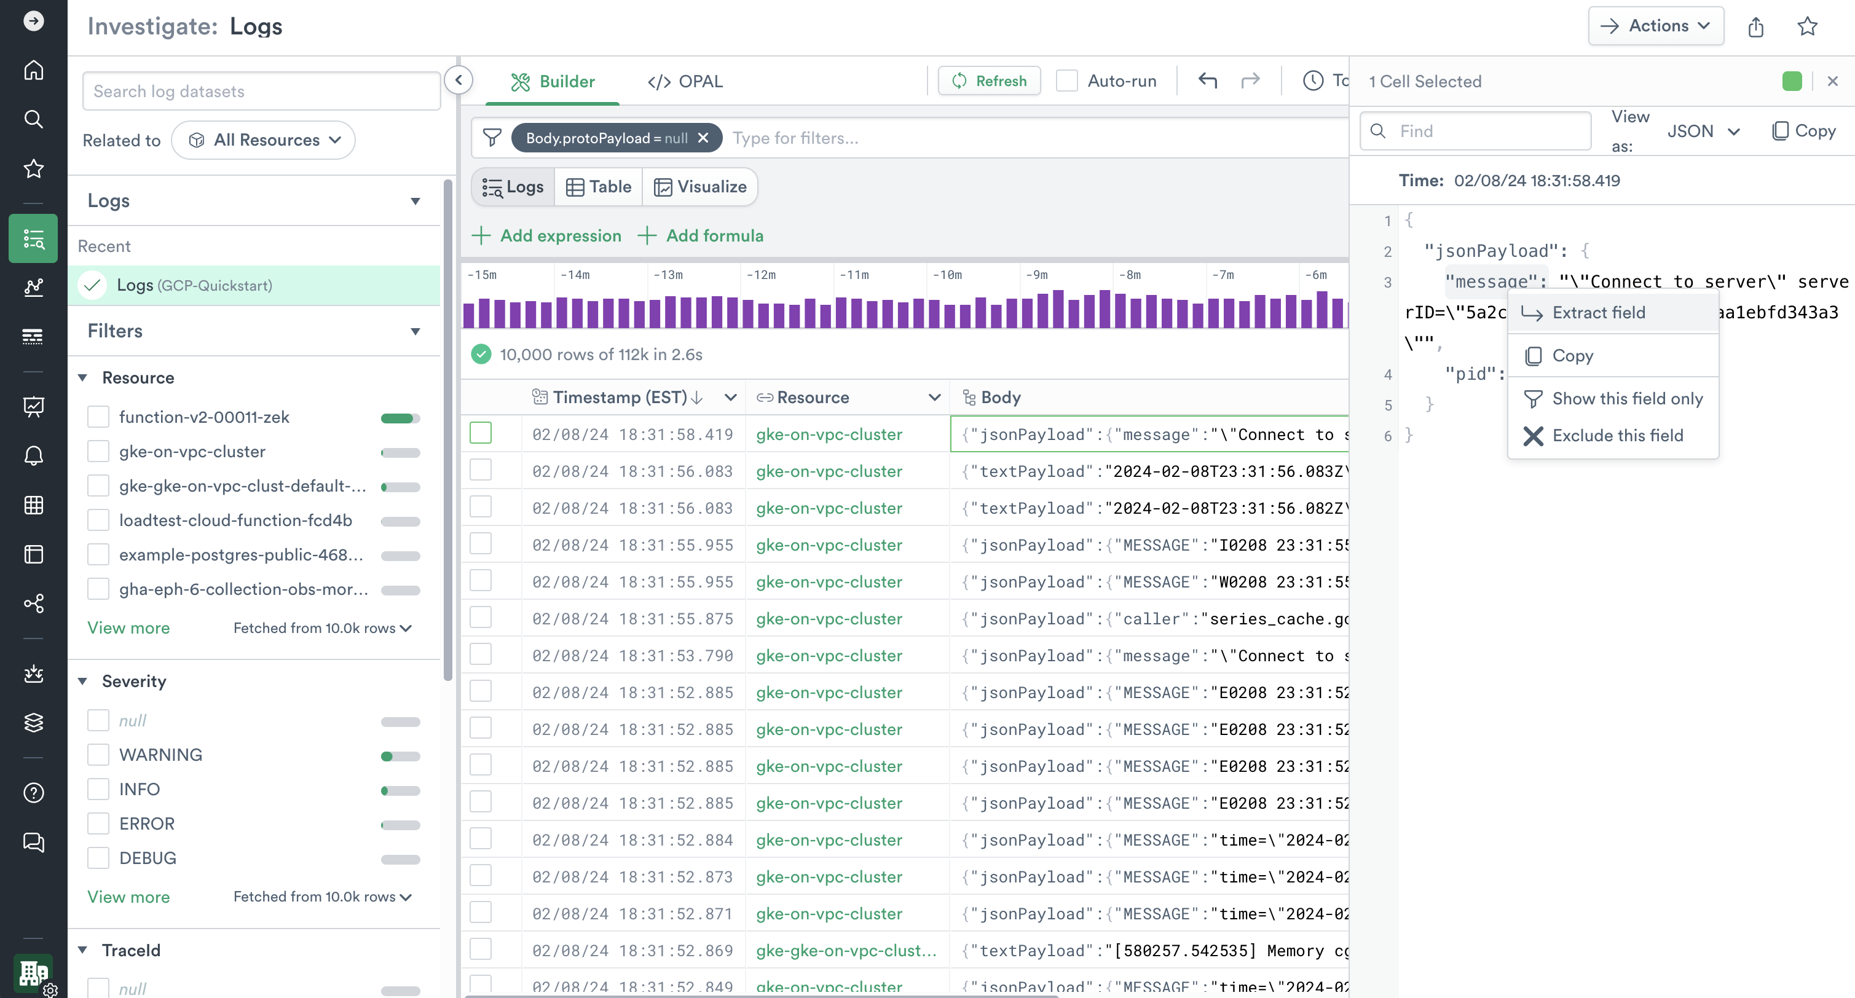Click the Search log datasets field
This screenshot has width=1855, height=998.
point(261,92)
